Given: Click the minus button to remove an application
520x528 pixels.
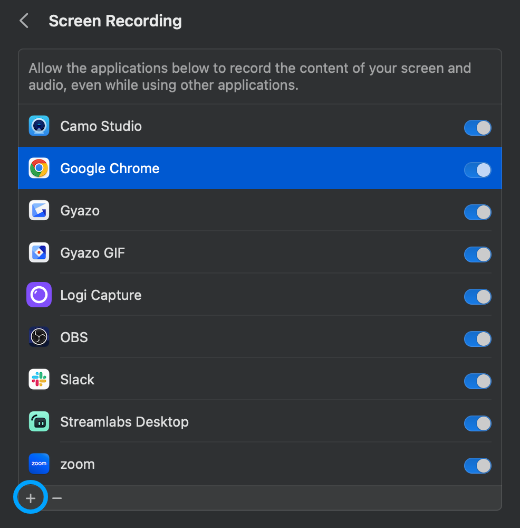Looking at the screenshot, I should (x=56, y=497).
